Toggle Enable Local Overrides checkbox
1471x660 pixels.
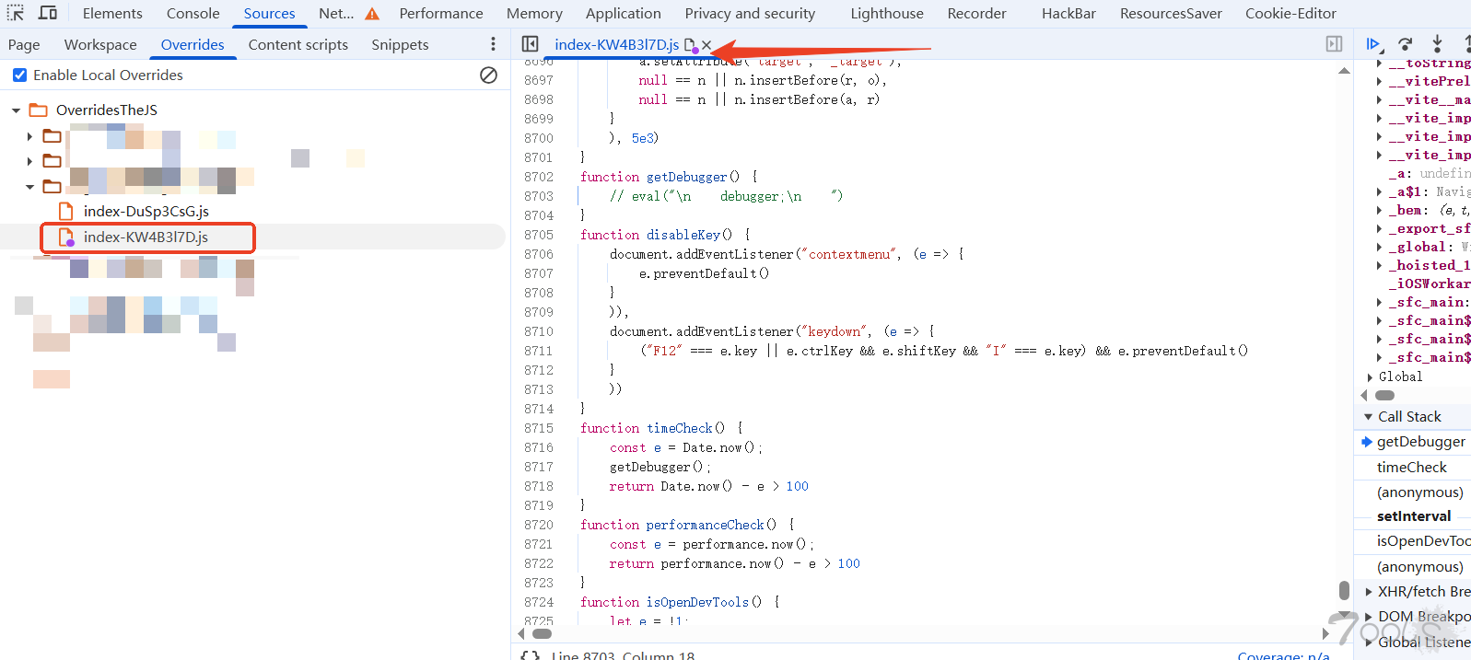[x=19, y=75]
